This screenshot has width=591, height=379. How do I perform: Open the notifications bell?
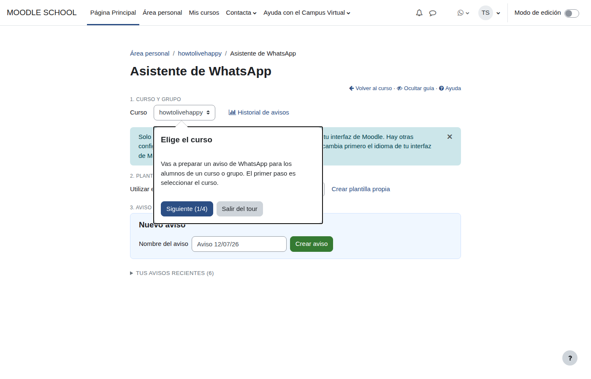coord(419,13)
